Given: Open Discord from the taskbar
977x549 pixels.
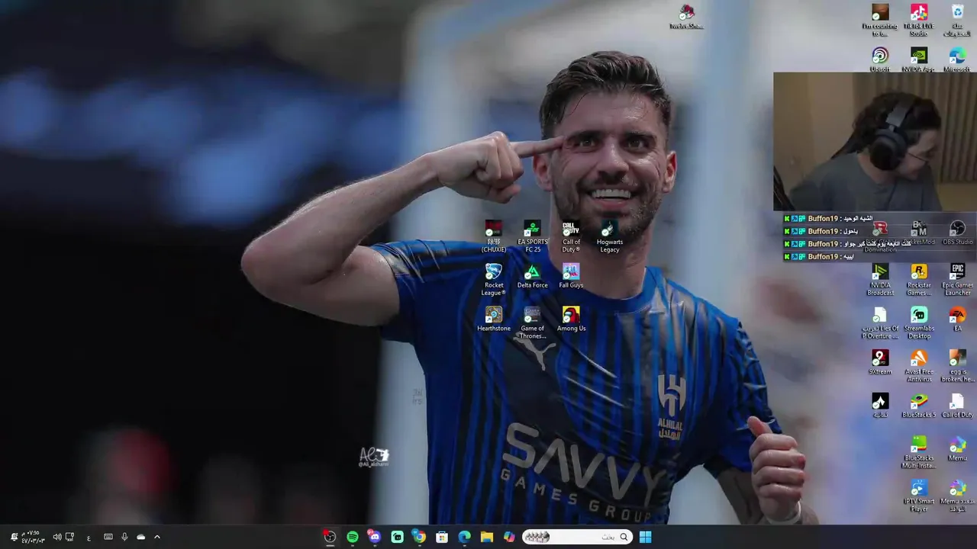Looking at the screenshot, I should point(375,537).
